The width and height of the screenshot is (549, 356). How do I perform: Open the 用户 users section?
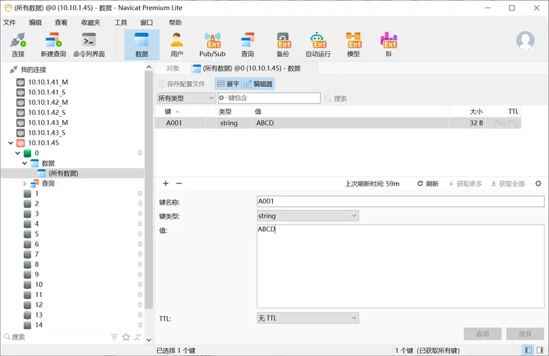177,45
